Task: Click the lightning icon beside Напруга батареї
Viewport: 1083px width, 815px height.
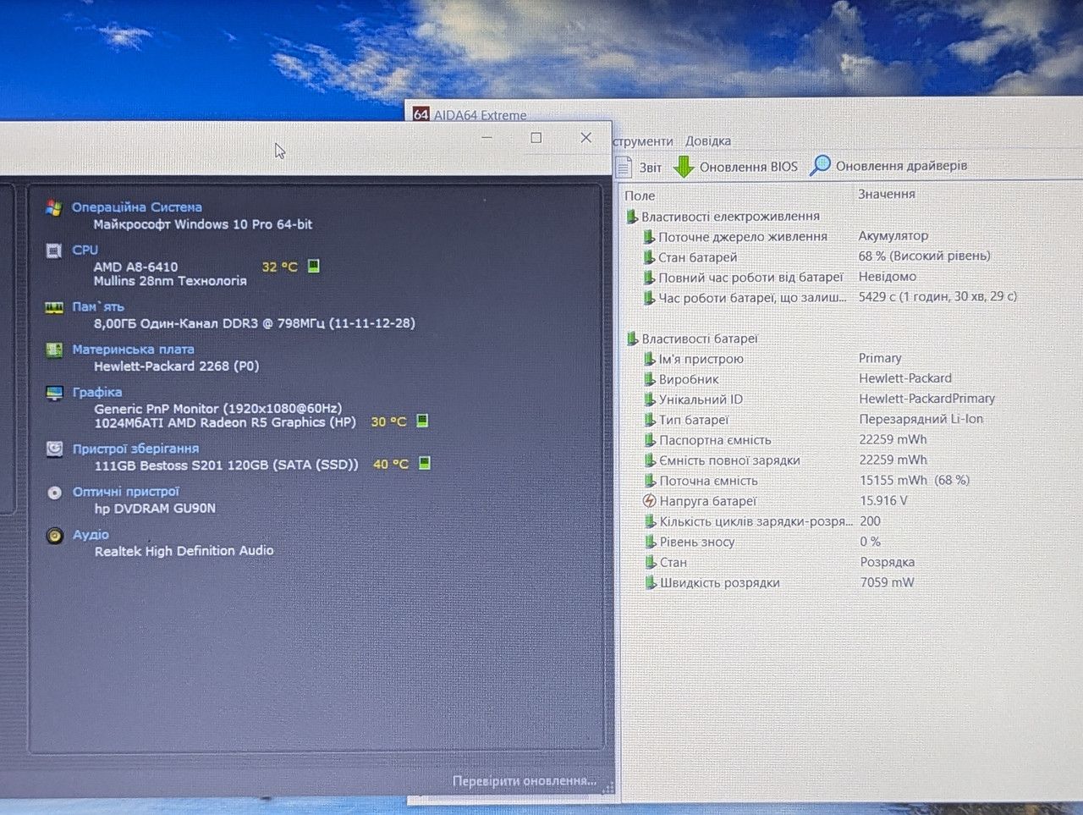Action: click(x=649, y=501)
